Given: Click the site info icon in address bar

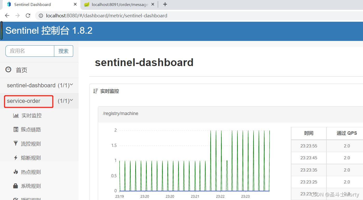Looking at the screenshot, I should point(41,16).
